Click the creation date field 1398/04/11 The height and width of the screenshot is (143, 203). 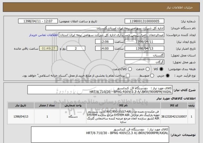(x=144, y=42)
